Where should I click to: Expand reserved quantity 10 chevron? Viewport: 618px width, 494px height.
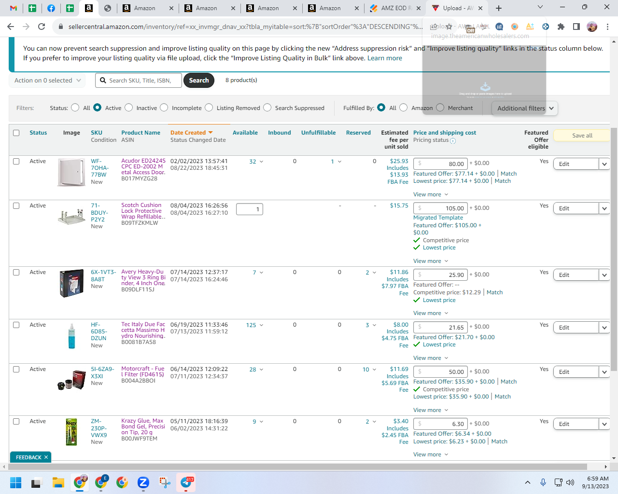[x=374, y=370]
